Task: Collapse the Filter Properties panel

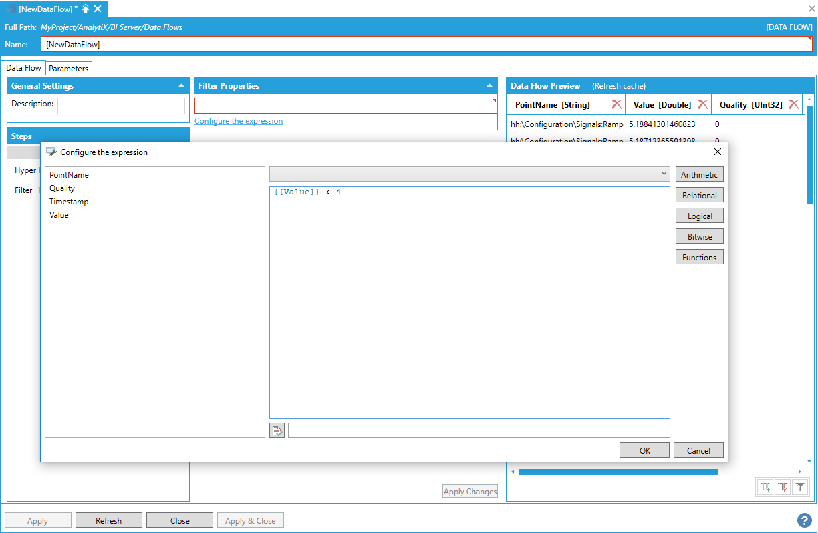Action: point(489,86)
